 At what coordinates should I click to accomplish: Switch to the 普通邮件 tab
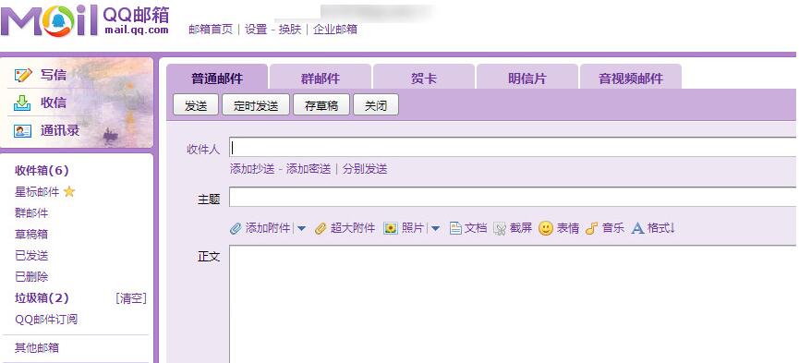[217, 78]
